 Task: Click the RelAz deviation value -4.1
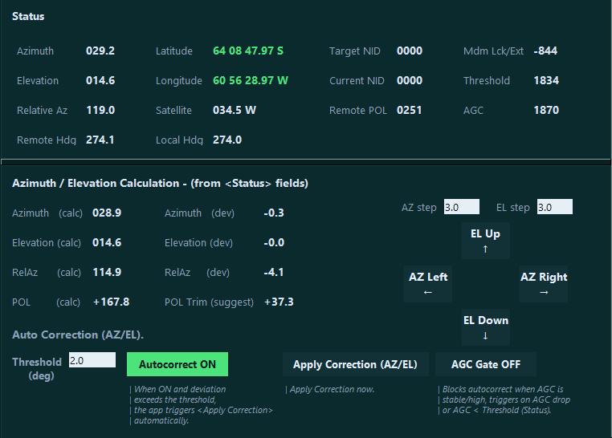coord(274,273)
